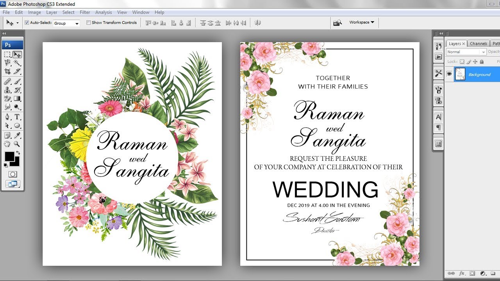This screenshot has width=500, height=281.
Task: Select the Slice tool
Action: click(x=17, y=71)
